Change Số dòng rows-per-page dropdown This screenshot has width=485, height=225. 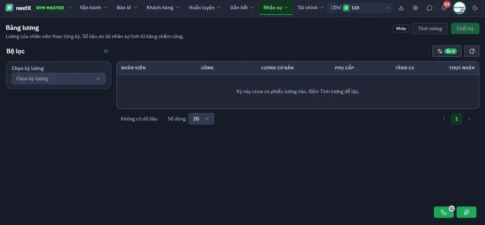(x=201, y=119)
